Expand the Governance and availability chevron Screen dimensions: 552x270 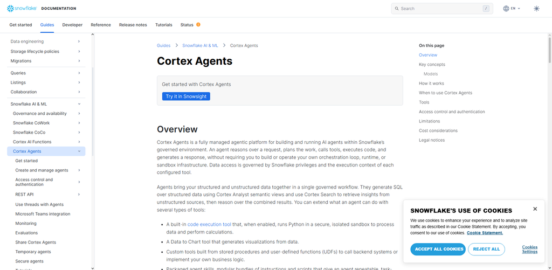(79, 113)
